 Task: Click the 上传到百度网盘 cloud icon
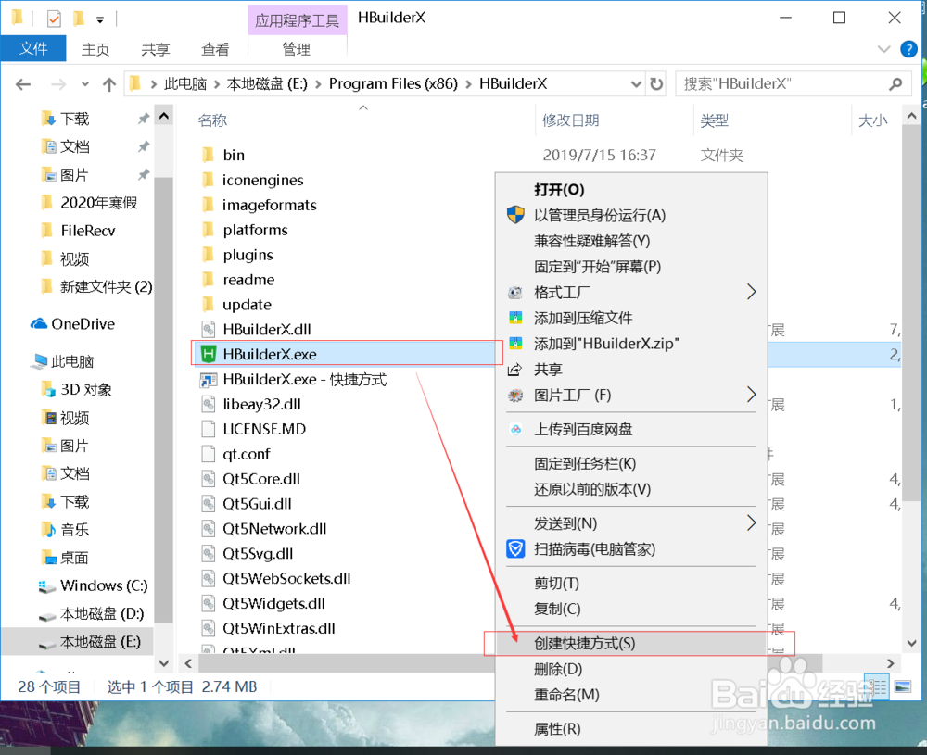[515, 430]
